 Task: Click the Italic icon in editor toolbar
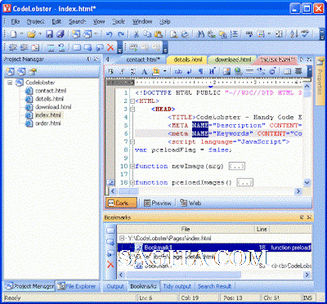click(122, 72)
